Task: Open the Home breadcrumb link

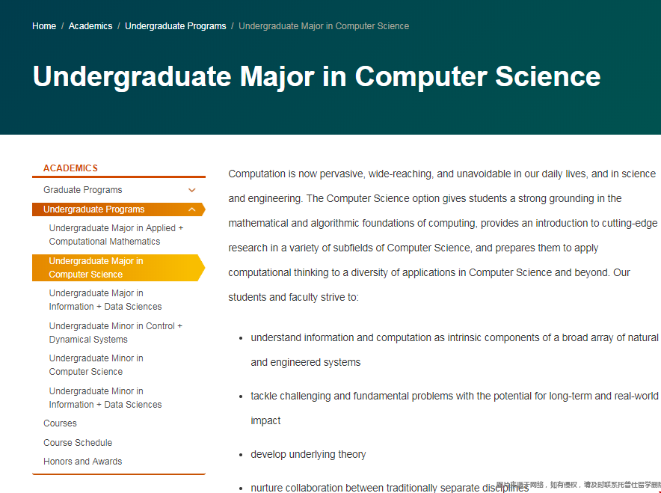Action: [43, 25]
